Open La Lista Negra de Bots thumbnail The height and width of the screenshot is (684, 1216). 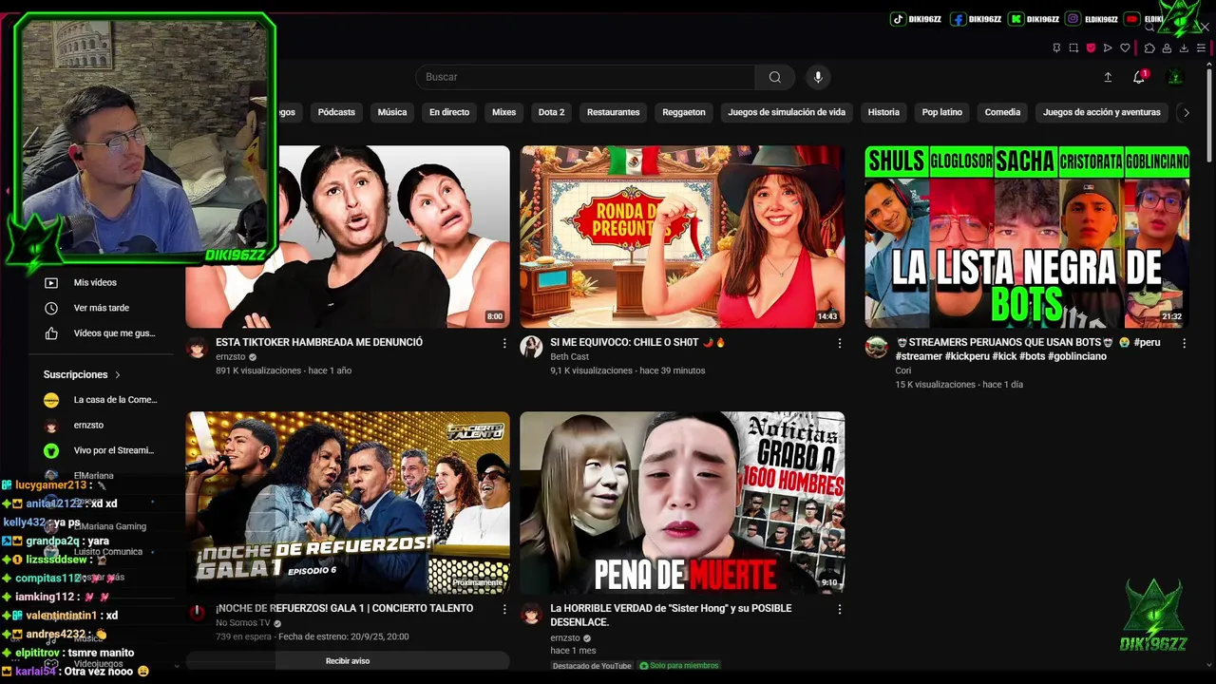point(1027,237)
